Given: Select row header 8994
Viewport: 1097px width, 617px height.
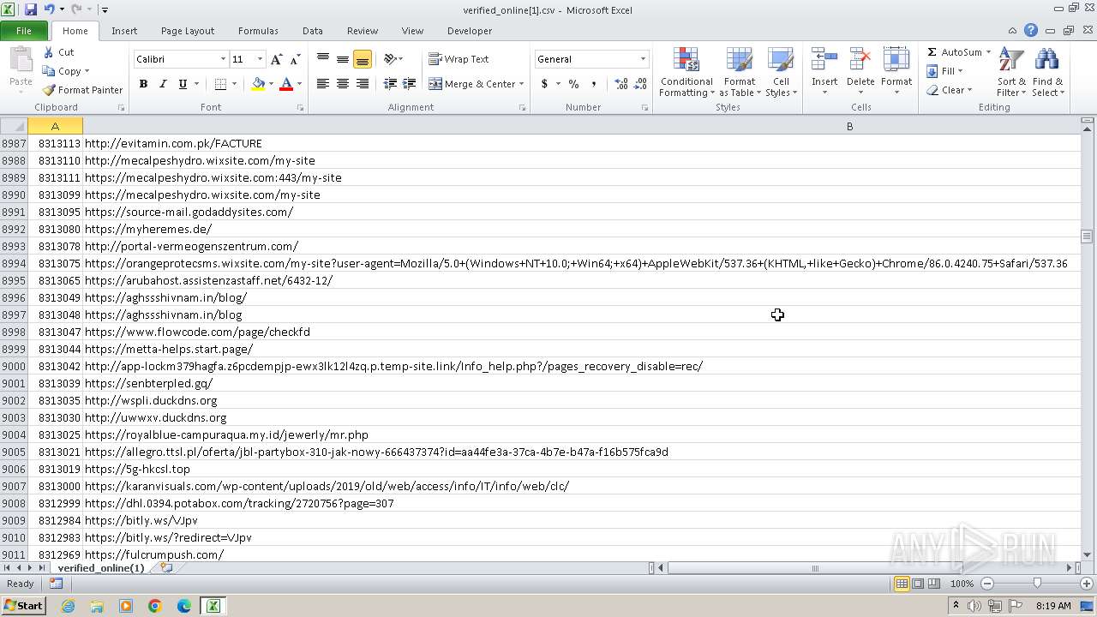Looking at the screenshot, I should pos(14,263).
